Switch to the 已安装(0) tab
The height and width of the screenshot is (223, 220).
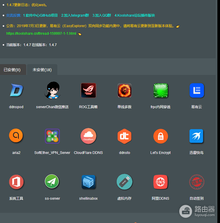(12, 70)
